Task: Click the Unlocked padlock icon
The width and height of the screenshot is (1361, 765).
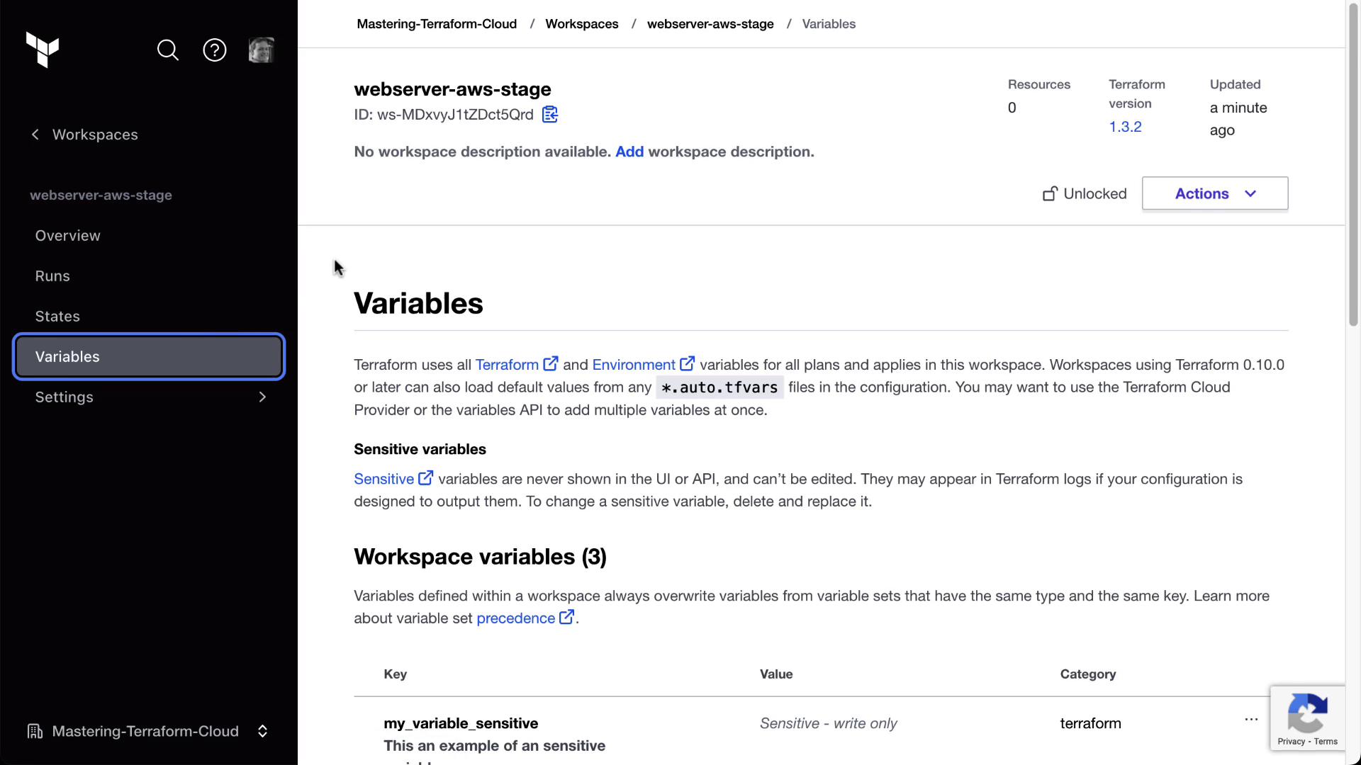Action: [1050, 194]
